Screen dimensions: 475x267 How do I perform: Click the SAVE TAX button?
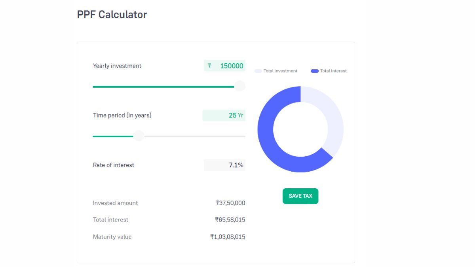pos(300,196)
